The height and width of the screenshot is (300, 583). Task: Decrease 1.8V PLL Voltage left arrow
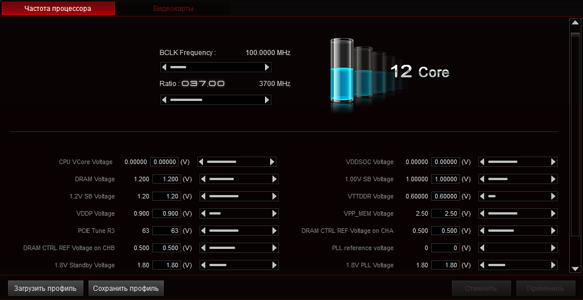482,265
